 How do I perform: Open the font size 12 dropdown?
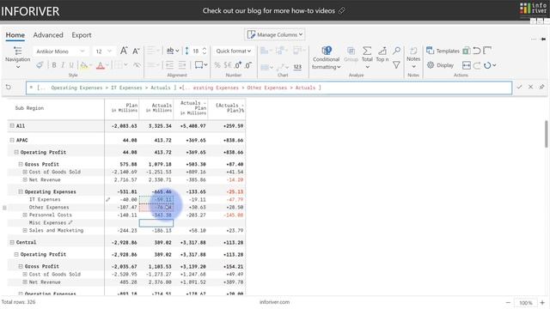point(103,51)
